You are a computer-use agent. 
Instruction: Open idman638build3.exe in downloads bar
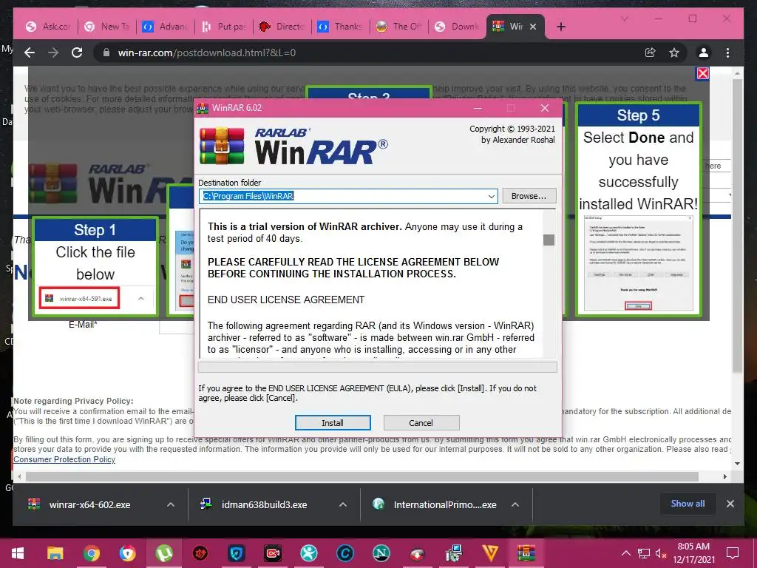coord(254,504)
